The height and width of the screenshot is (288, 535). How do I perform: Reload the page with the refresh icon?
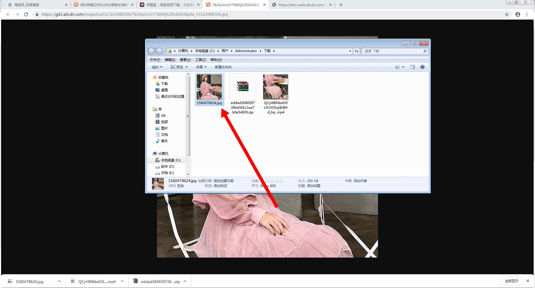click(26, 14)
